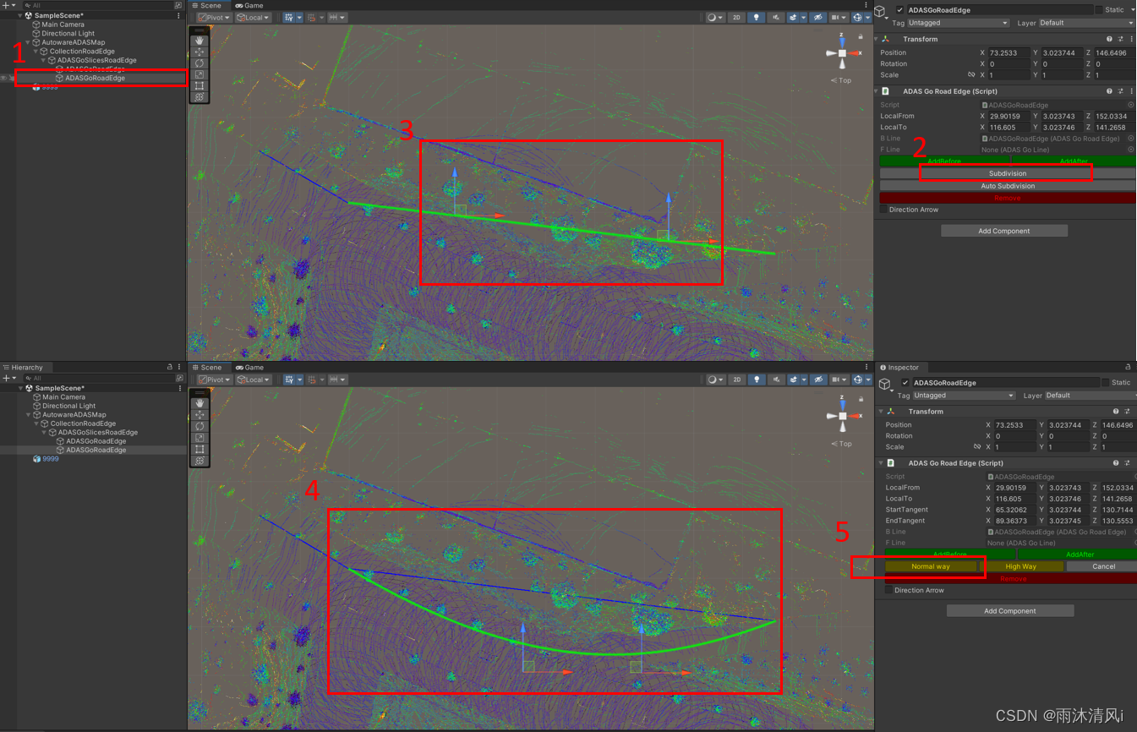Select the Inspector tab
This screenshot has width=1137, height=732.
pos(899,368)
